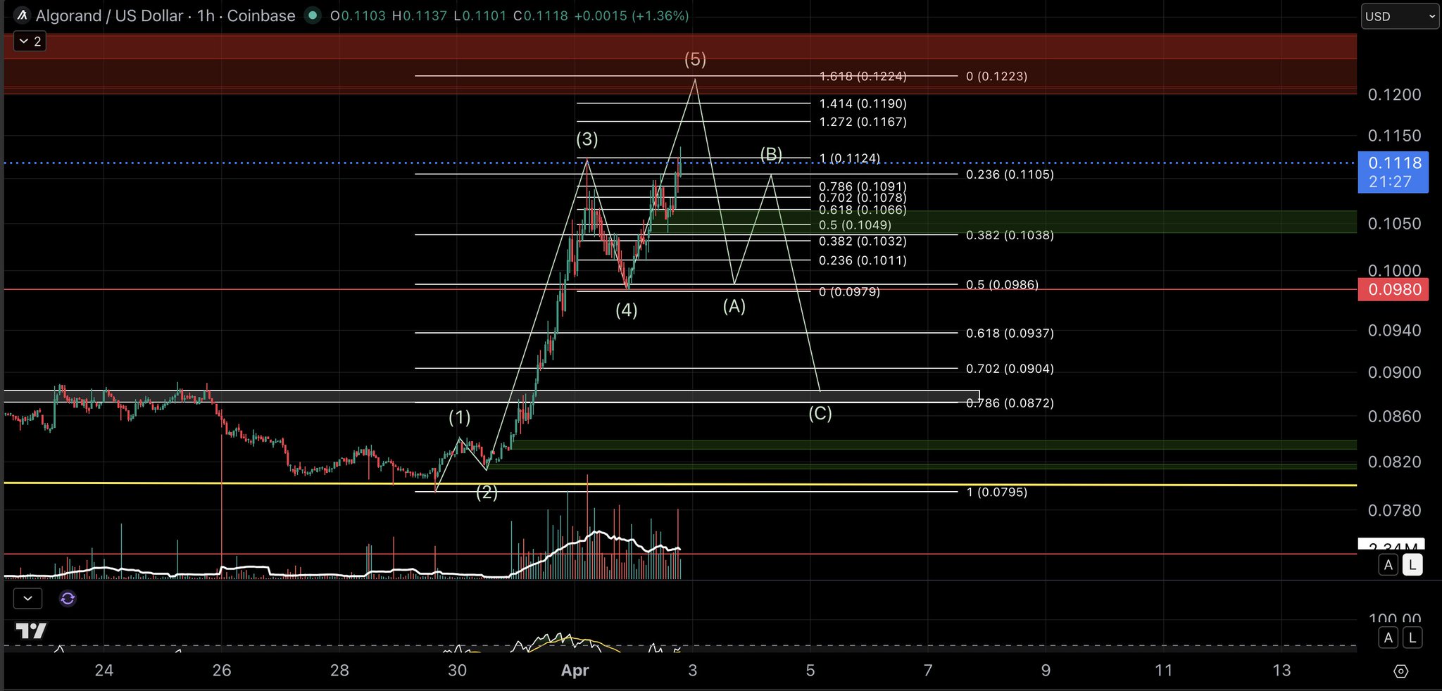Expand the indicator legend showing 2
Image resolution: width=1442 pixels, height=691 pixels.
click(30, 42)
